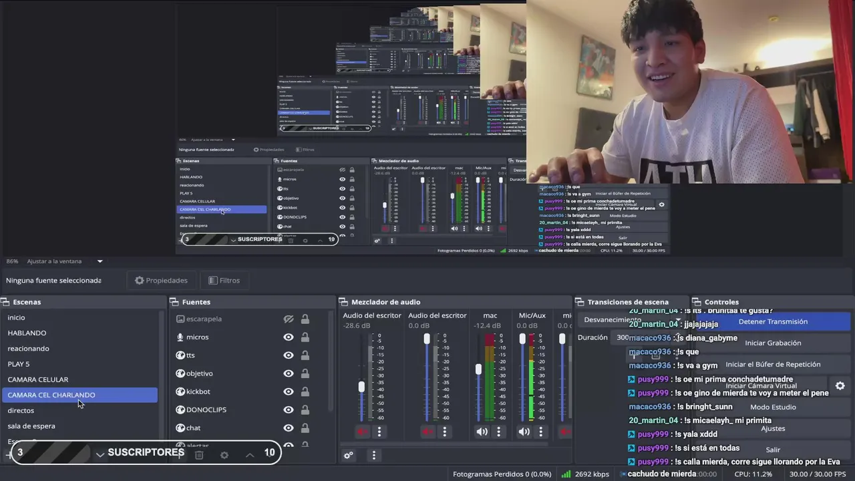Image resolution: width=855 pixels, height=481 pixels.
Task: Open Filtros for selected source
Action: (x=224, y=281)
